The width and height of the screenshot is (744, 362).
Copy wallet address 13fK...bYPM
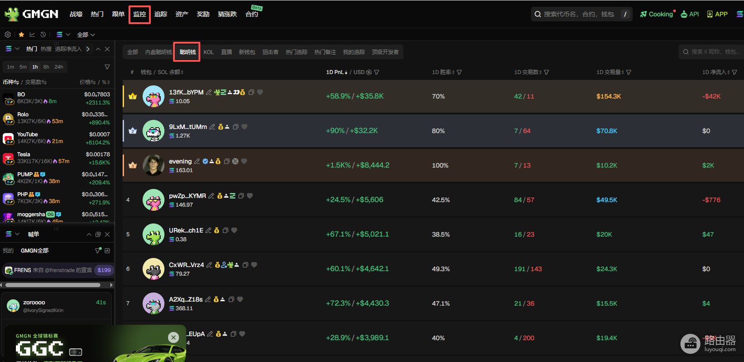coord(251,92)
